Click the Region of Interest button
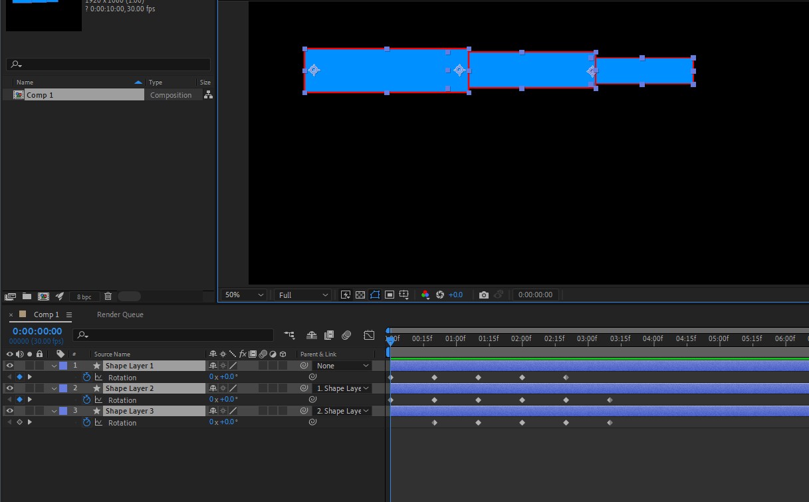The width and height of the screenshot is (809, 502). click(x=390, y=295)
